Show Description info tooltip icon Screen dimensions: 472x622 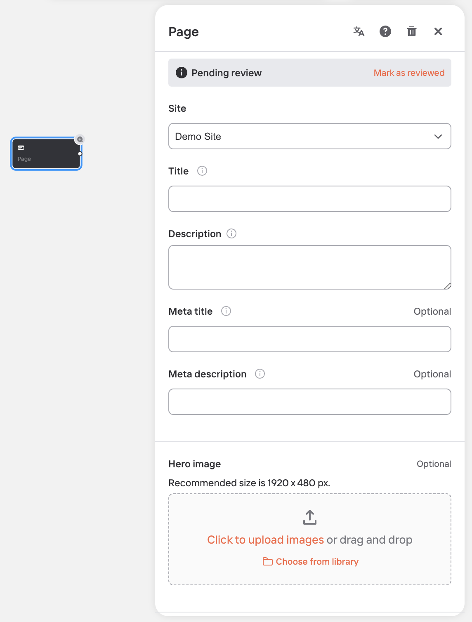click(231, 233)
